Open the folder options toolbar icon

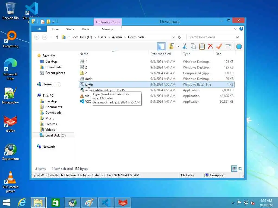tap(172, 46)
